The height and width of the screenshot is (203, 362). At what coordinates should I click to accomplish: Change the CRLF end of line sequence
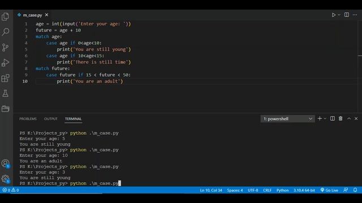pyautogui.click(x=267, y=191)
